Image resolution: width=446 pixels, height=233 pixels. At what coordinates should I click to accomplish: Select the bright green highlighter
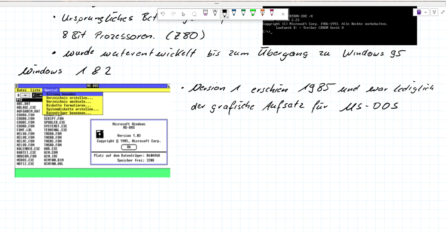click(253, 13)
